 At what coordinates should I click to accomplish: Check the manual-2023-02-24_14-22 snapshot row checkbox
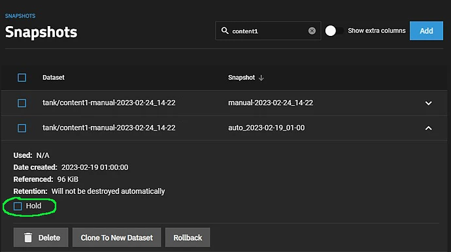pyautogui.click(x=22, y=103)
